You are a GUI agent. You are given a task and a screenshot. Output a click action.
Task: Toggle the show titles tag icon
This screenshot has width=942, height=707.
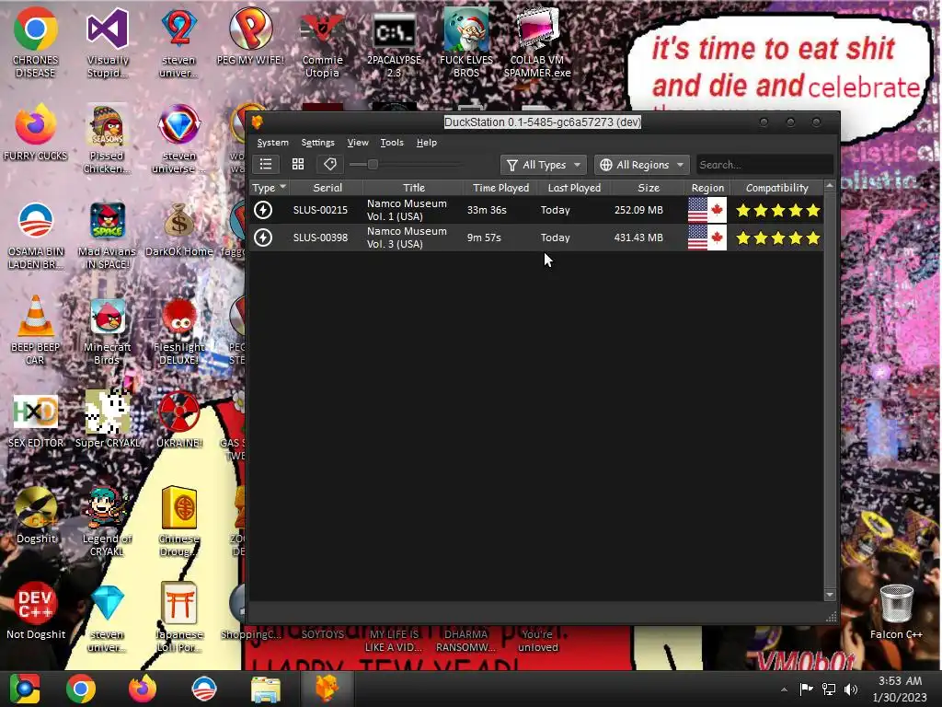click(x=330, y=164)
